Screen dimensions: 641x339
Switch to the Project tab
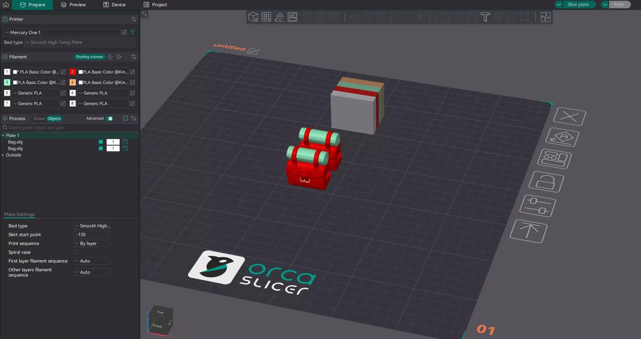(x=155, y=5)
